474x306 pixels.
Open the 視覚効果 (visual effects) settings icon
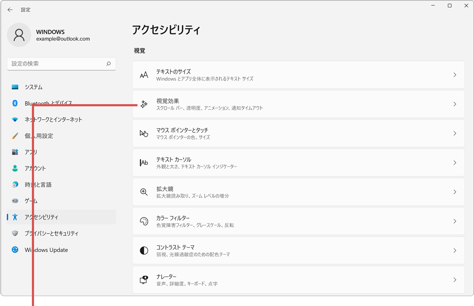[143, 104]
